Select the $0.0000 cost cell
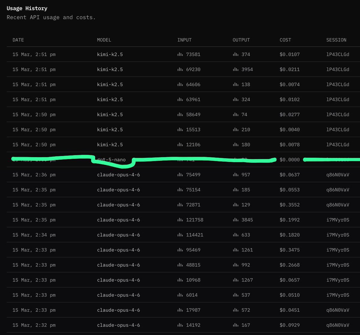This screenshot has width=360, height=335. point(290,160)
